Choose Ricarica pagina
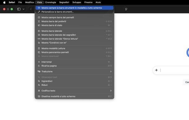 74,66
